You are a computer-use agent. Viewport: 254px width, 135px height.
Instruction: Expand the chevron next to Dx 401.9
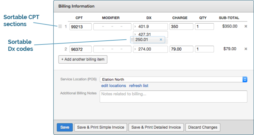(135, 26)
